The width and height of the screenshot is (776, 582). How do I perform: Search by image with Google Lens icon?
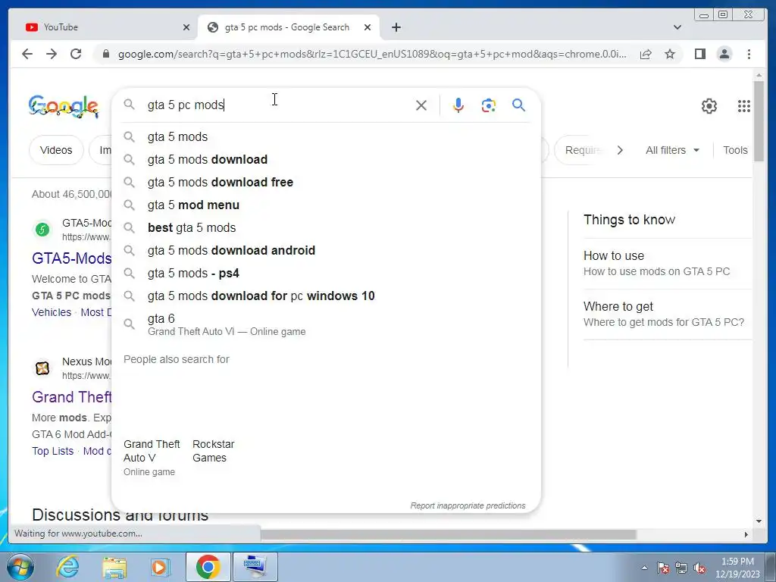[x=489, y=105]
